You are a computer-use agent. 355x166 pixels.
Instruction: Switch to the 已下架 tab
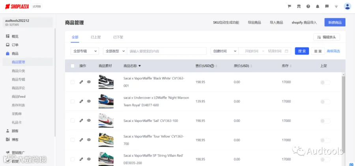pyautogui.click(x=118, y=37)
